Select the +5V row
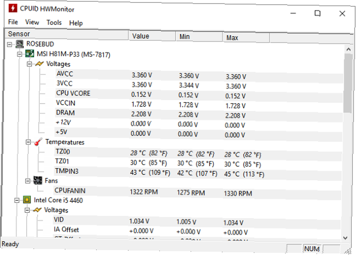 198,133
